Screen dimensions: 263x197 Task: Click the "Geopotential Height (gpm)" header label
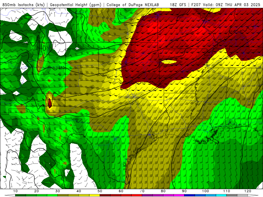[x=76, y=5]
